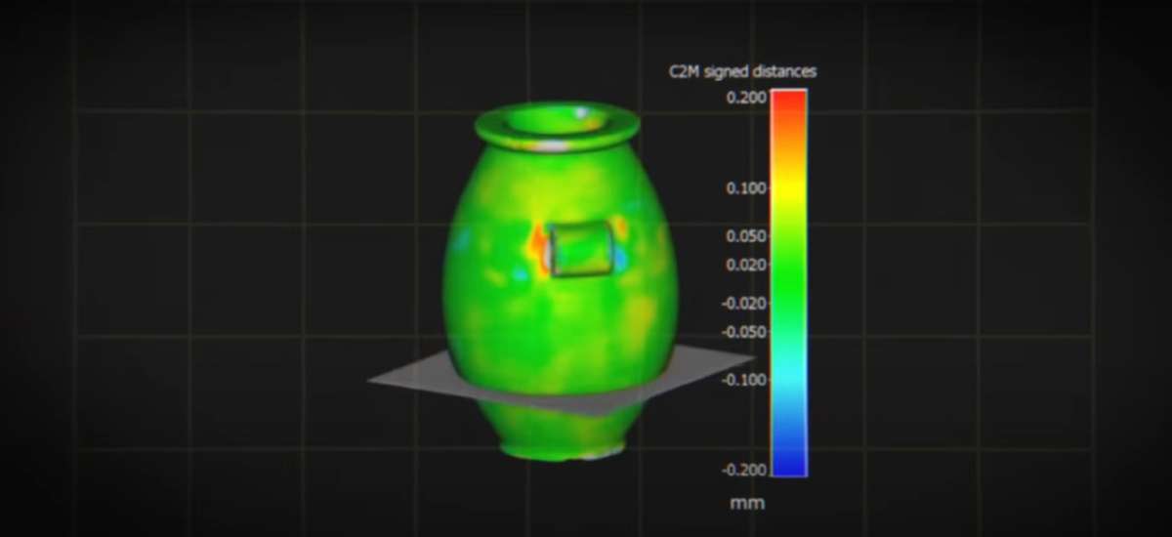The height and width of the screenshot is (537, 1172).
Task: Click the gray cutting plane
Action: click(562, 379)
